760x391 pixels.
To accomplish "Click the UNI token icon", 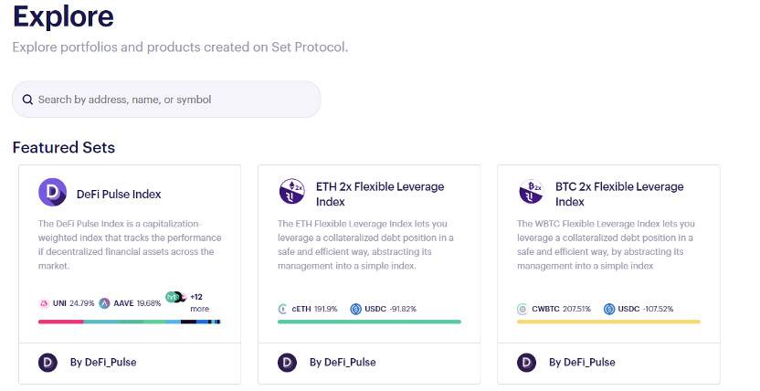I will tap(44, 303).
